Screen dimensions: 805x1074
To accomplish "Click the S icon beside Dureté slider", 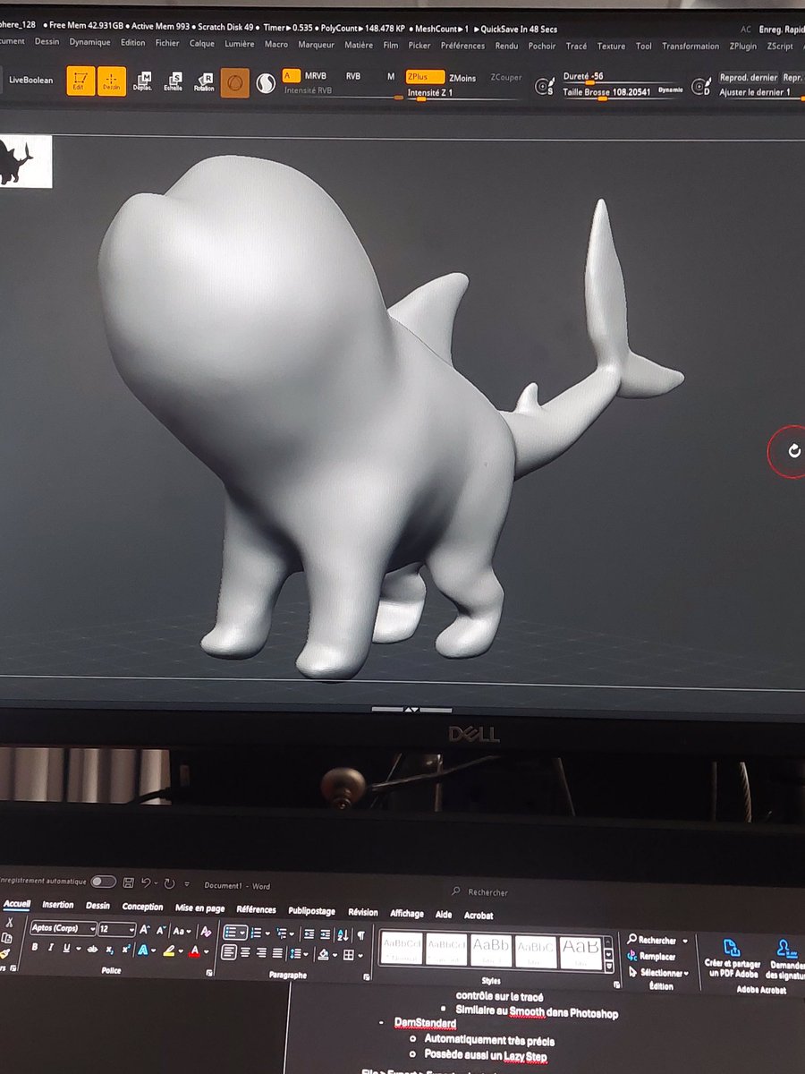I will tap(543, 86).
